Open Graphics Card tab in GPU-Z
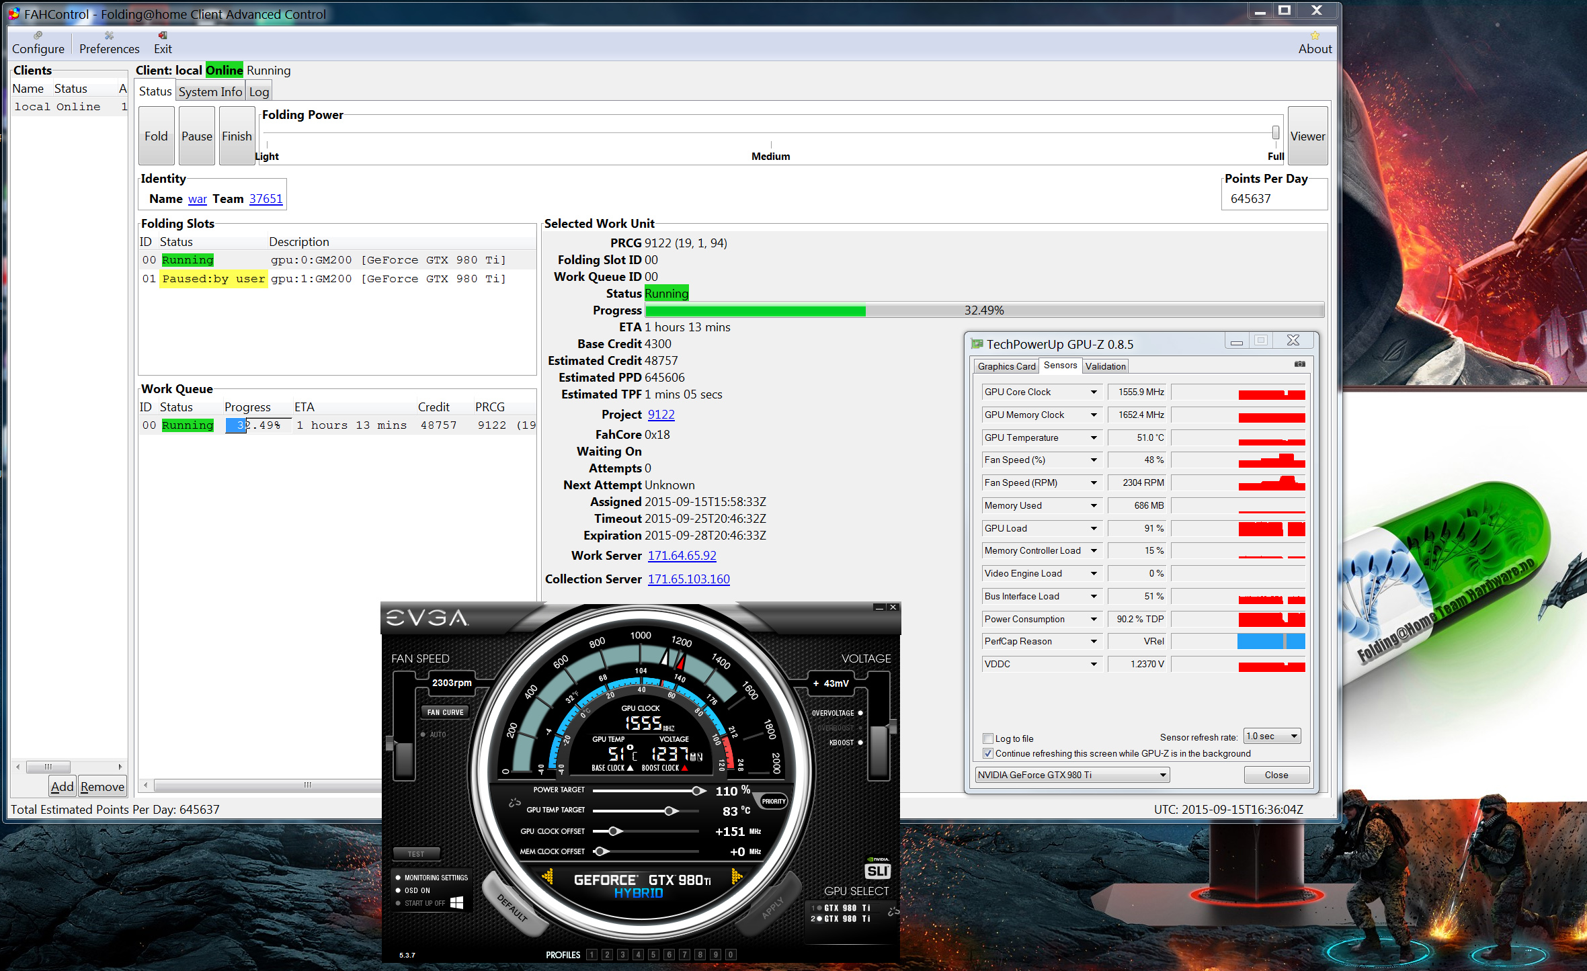 coord(1006,366)
